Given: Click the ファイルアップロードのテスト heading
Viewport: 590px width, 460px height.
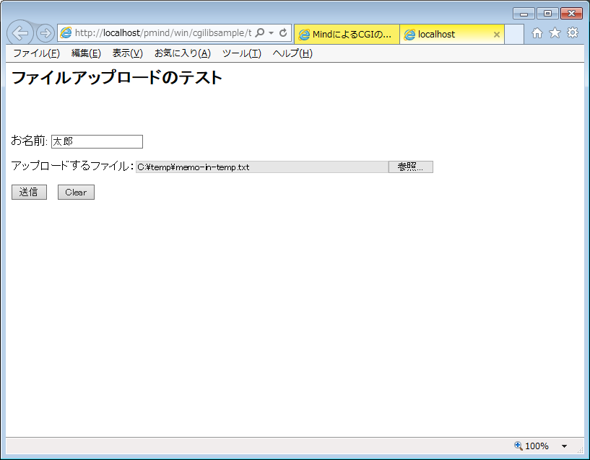Looking at the screenshot, I should [x=117, y=78].
